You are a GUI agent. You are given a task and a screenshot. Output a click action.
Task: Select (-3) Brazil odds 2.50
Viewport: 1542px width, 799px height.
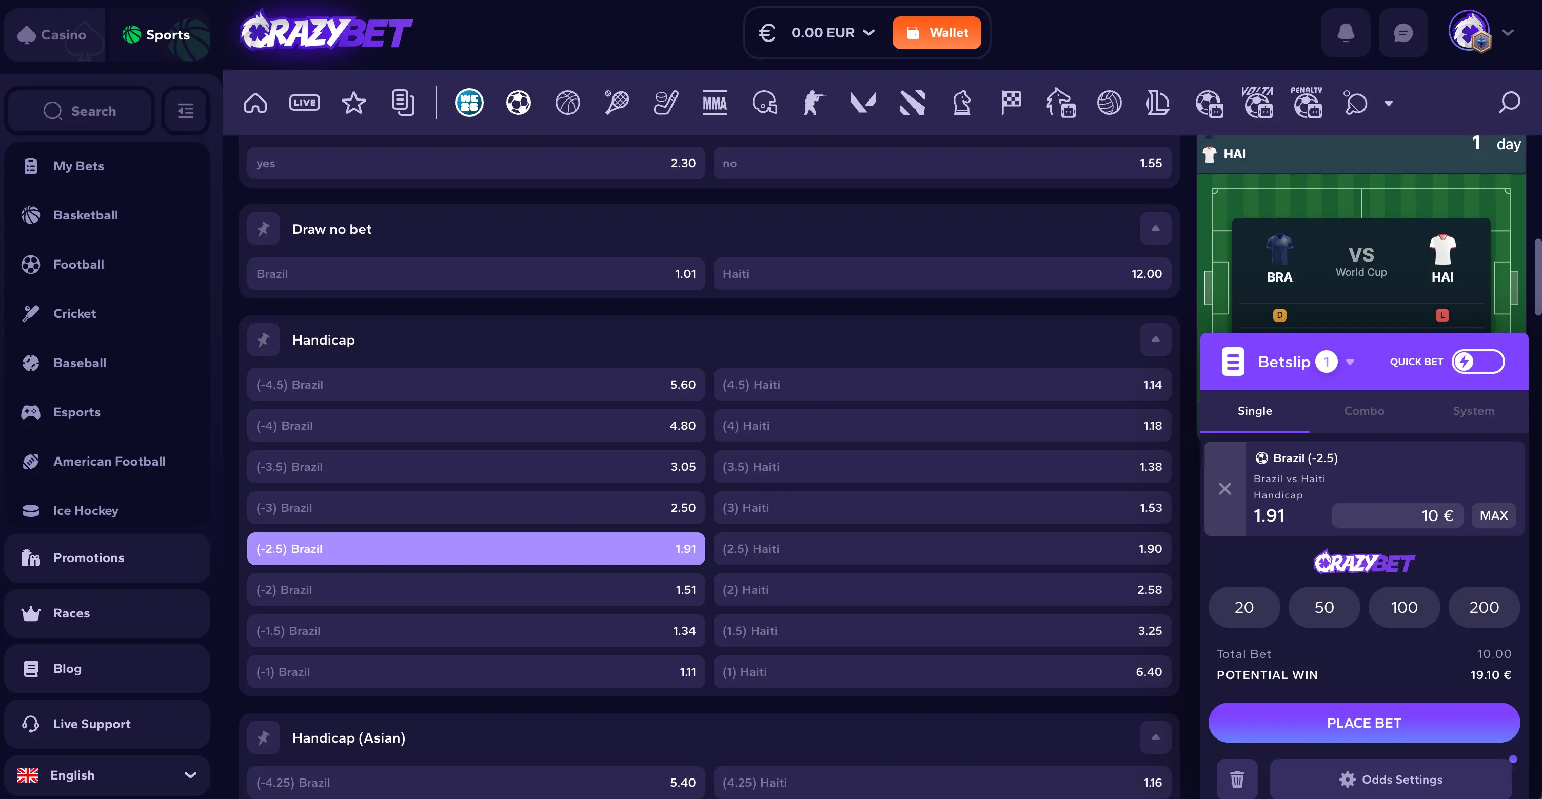tap(476, 508)
